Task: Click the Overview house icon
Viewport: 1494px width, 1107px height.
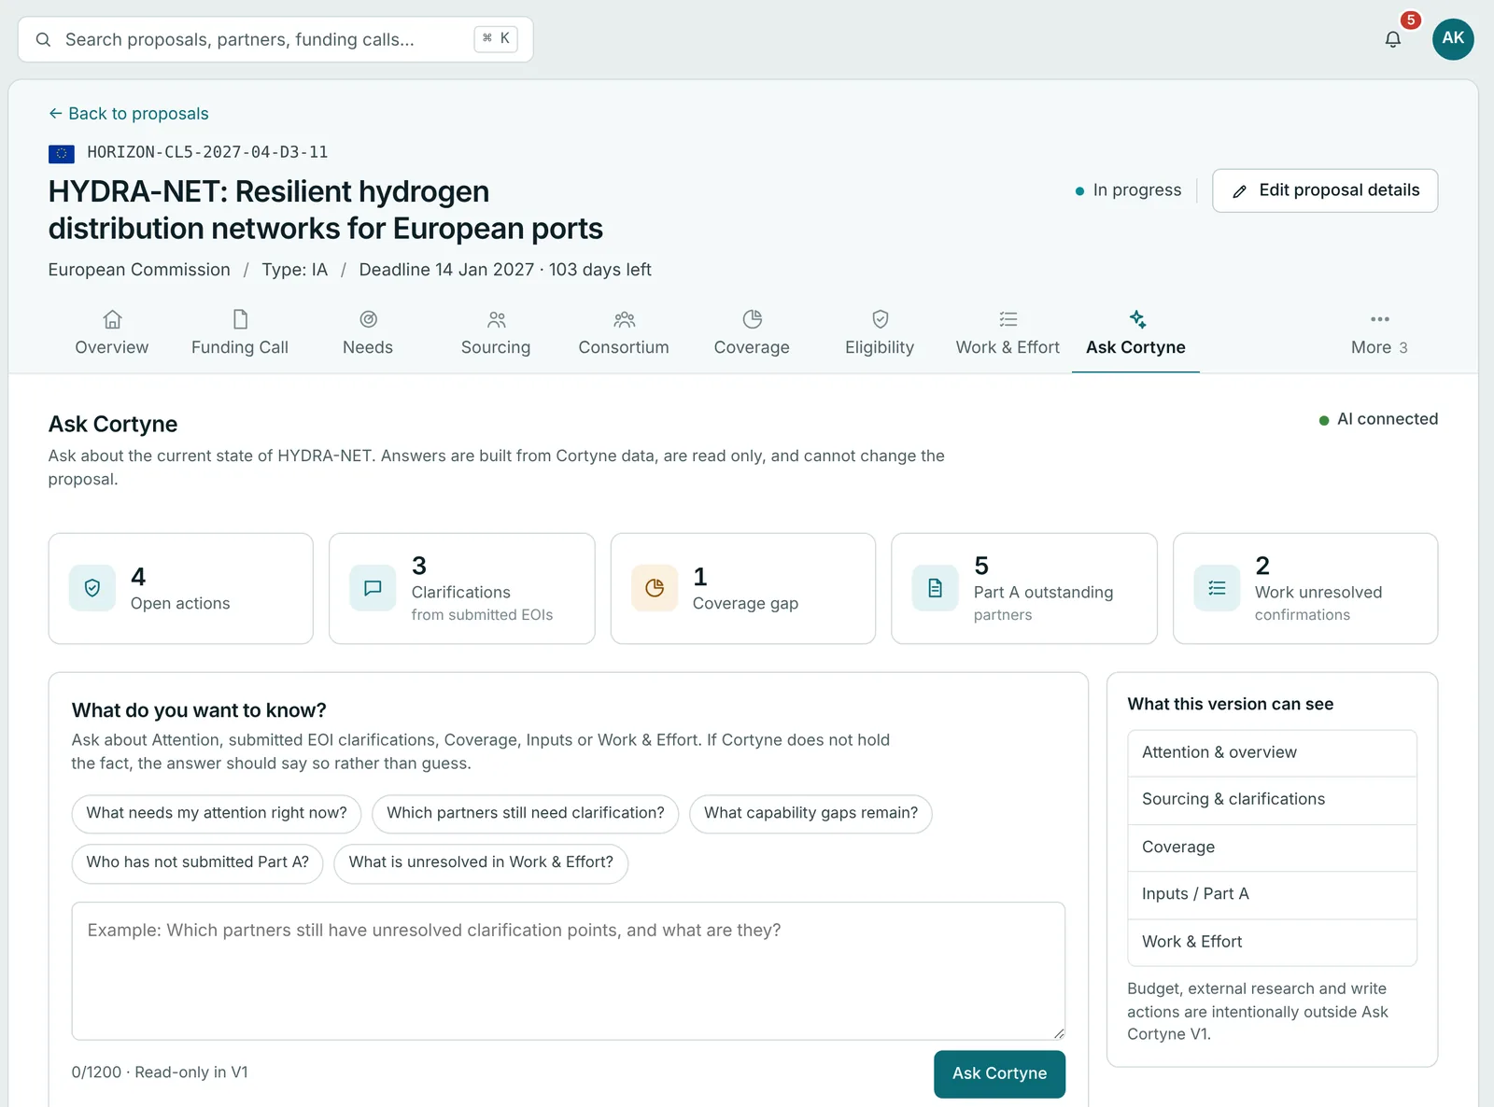Action: pyautogui.click(x=112, y=319)
